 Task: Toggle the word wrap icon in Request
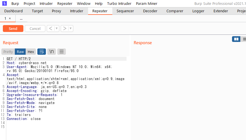tap(42, 52)
